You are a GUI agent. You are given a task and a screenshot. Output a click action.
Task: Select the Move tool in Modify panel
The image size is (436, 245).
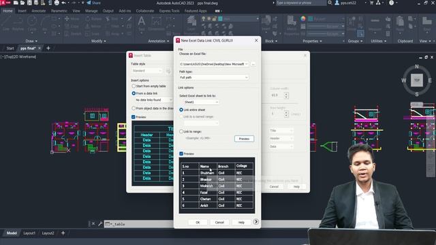(72, 18)
